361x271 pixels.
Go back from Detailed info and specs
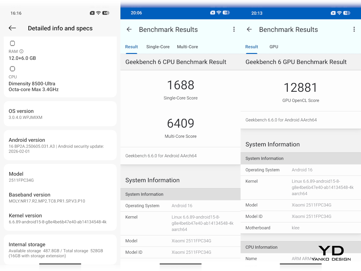[x=12, y=28]
